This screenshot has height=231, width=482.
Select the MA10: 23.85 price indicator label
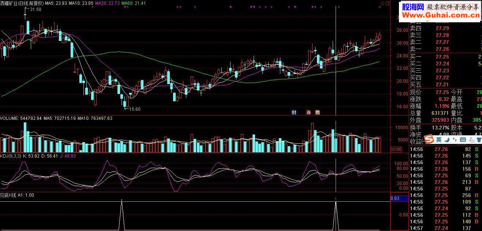(81, 3)
